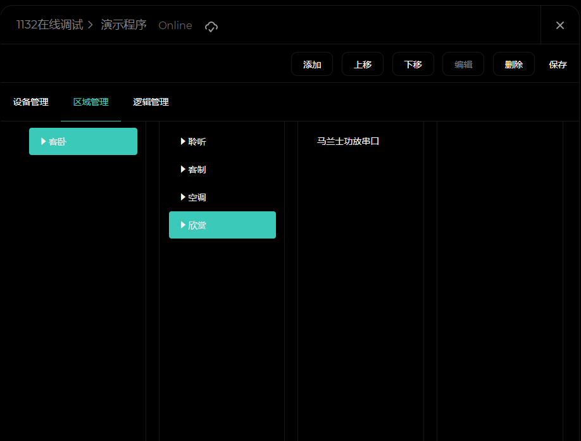
Task: Expand the 欣赏 triangle
Action: 183,225
